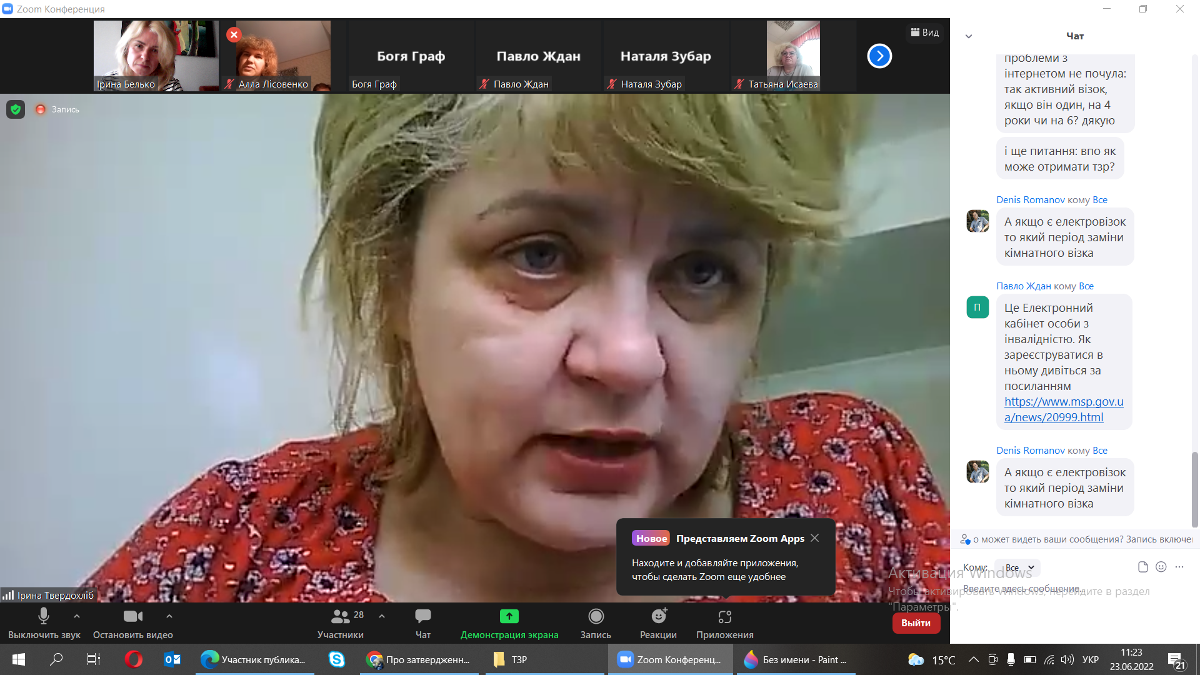Click connection signal icon by Ірина Твердохліб

8,595
